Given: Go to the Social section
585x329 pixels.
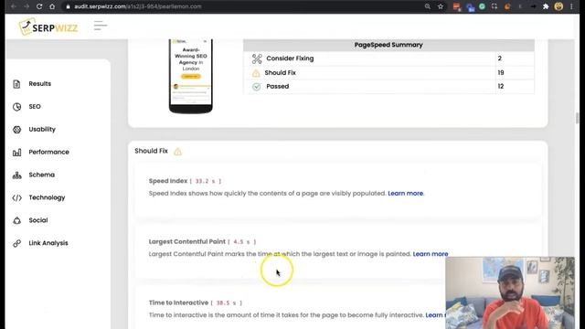Looking at the screenshot, I should (x=38, y=220).
